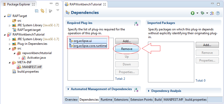Click the build.properties file icon

click(x=14, y=72)
